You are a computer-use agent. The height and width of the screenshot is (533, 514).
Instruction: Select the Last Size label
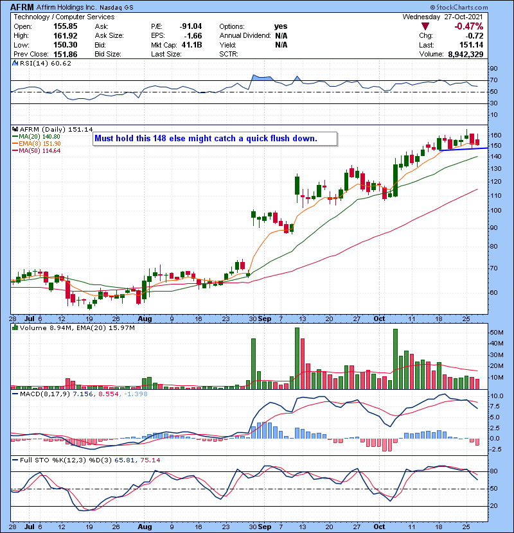click(166, 55)
